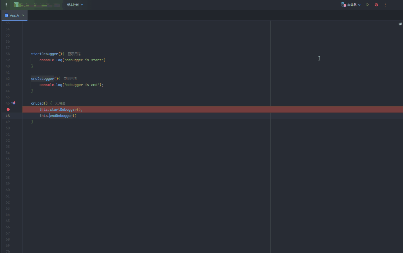Run the app via the green play icon
403x253 pixels.
click(368, 5)
